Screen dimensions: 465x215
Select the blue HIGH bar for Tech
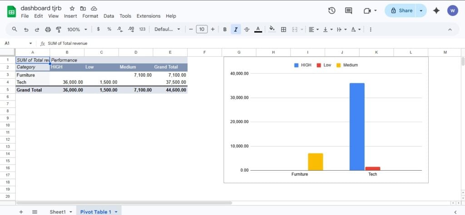(x=357, y=127)
